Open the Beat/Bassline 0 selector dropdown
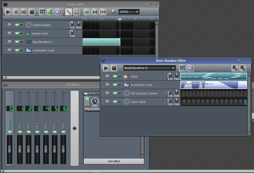The width and height of the screenshot is (254, 173). [149, 68]
